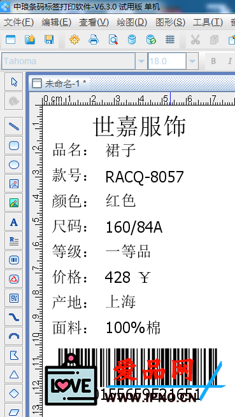Open the printer icon in toolbar
235x417 pixels.
tap(94, 39)
